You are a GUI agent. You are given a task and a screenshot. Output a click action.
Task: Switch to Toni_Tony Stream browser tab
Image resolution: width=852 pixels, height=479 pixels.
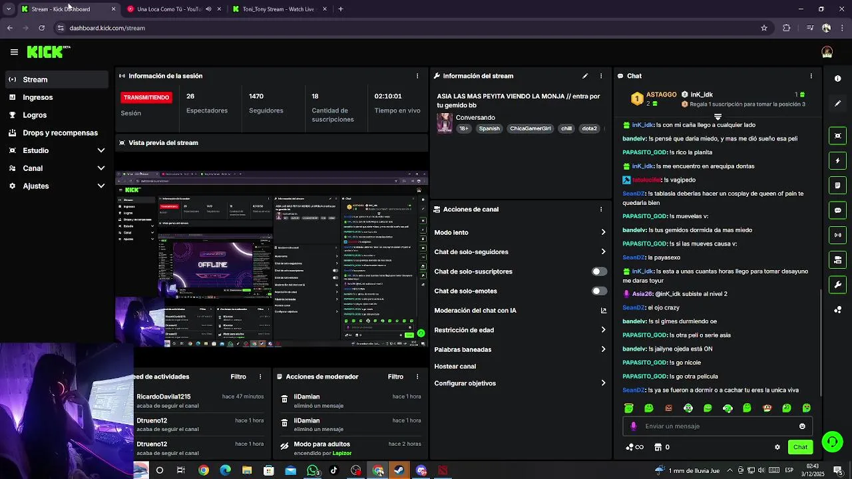[x=278, y=9]
